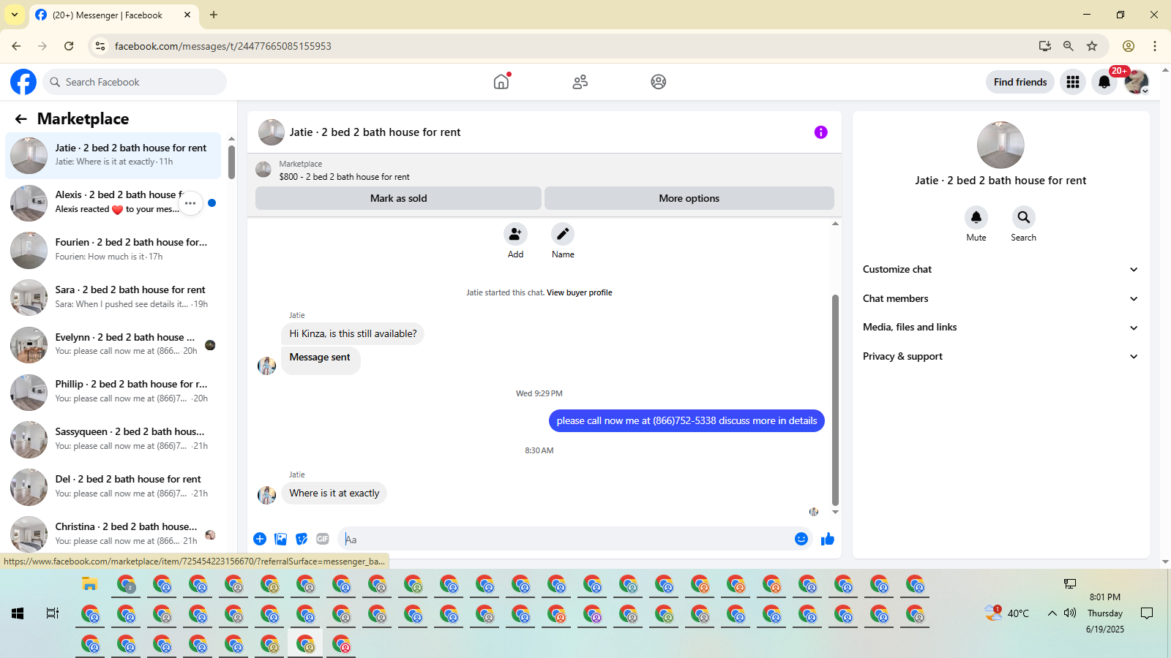Focus the message text box
Viewport: 1171px width, 658px height.
(x=567, y=540)
